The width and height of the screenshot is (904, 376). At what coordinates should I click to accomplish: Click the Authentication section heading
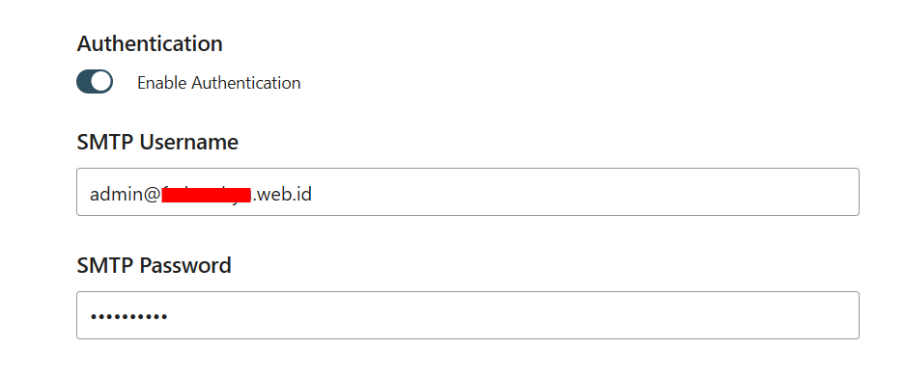[x=150, y=43]
